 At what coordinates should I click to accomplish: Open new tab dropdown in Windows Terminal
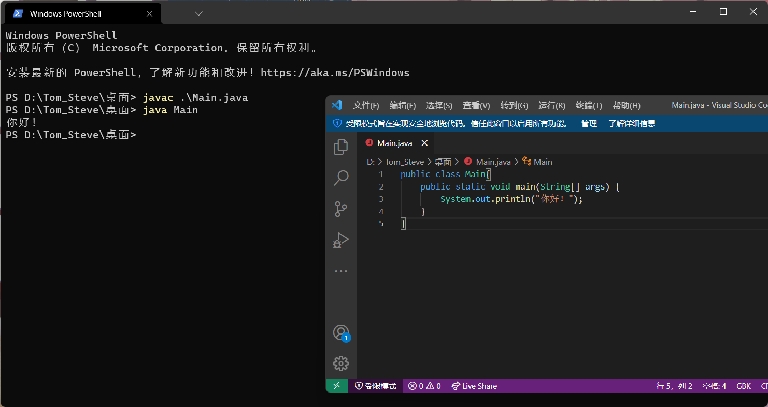(198, 13)
